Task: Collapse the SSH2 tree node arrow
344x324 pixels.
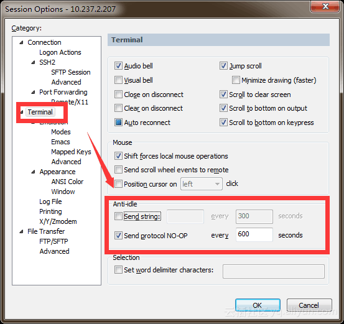Action: point(33,62)
